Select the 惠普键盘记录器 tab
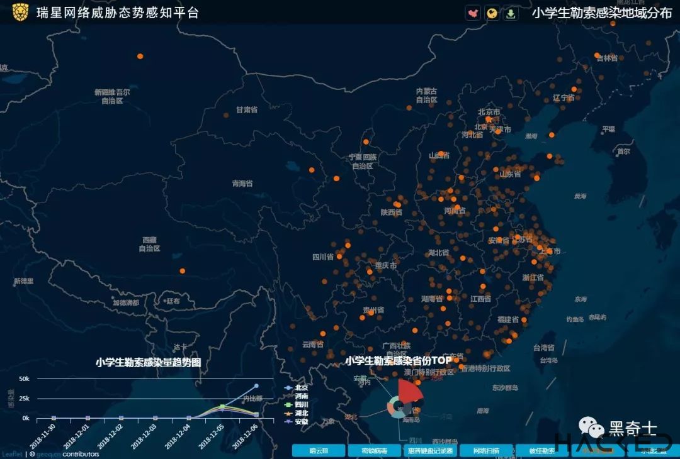Image resolution: width=680 pixels, height=459 pixels. pyautogui.click(x=430, y=450)
